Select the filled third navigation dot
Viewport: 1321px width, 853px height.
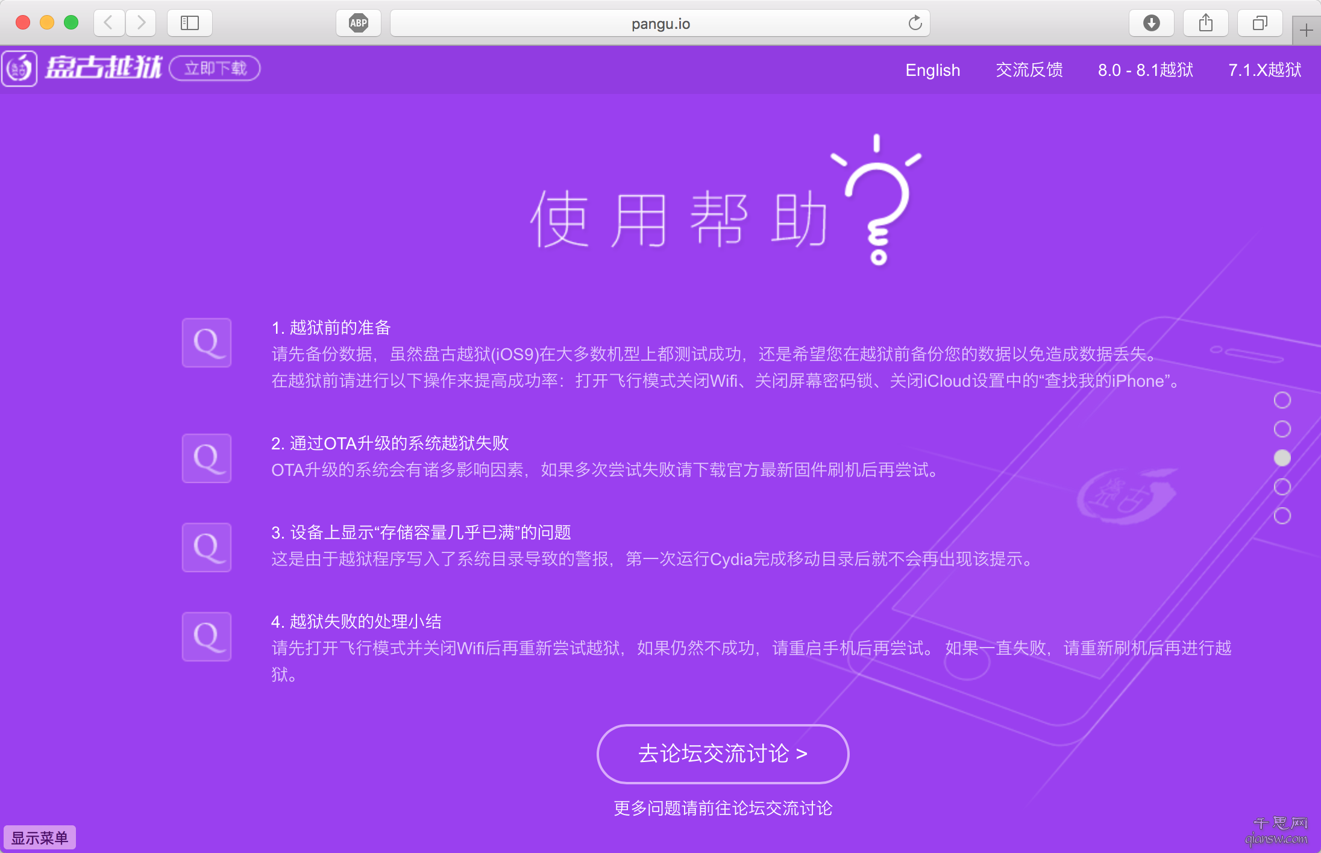[x=1282, y=458]
